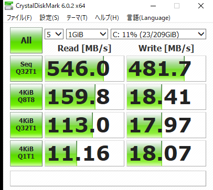Click the Seq write result 481.7
The height and width of the screenshot is (190, 213).
click(x=166, y=69)
